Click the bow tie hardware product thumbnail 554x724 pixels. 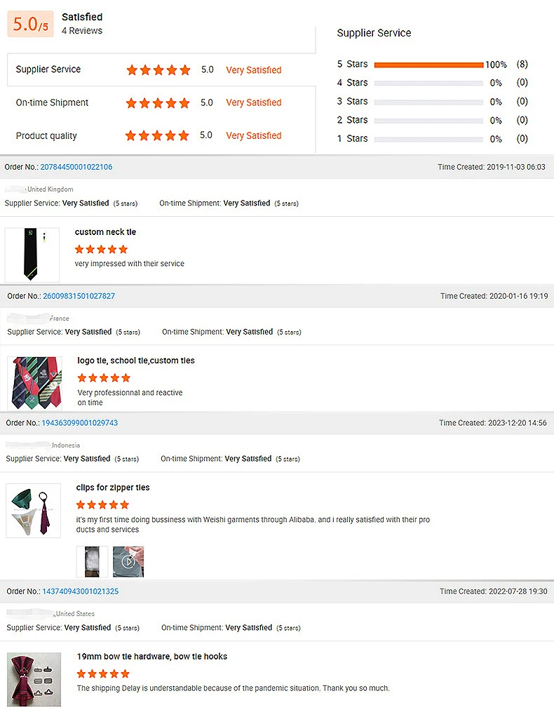(x=34, y=679)
